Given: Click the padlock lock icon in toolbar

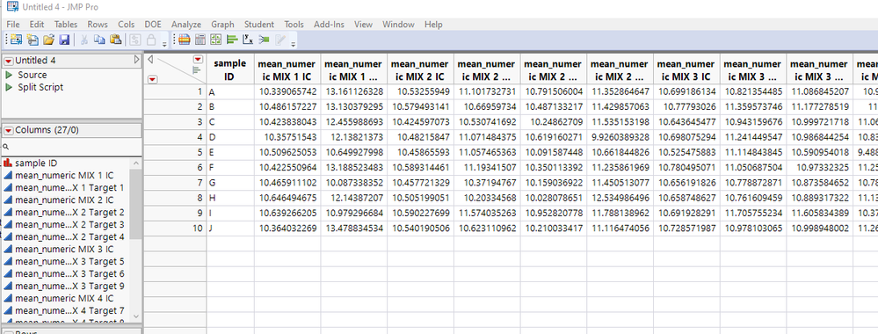Looking at the screenshot, I should [x=151, y=40].
